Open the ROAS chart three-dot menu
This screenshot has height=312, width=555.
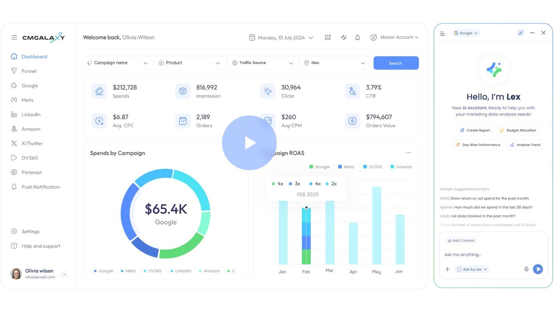[x=408, y=153]
